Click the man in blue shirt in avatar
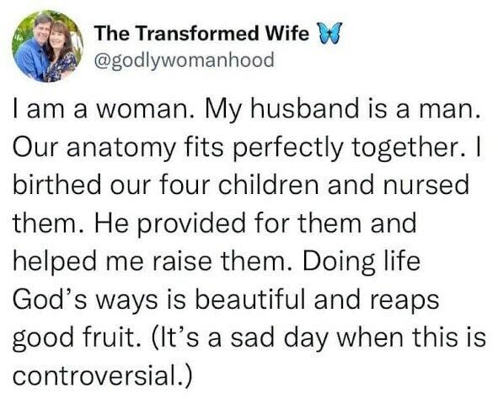The height and width of the screenshot is (399, 498). [x=34, y=51]
